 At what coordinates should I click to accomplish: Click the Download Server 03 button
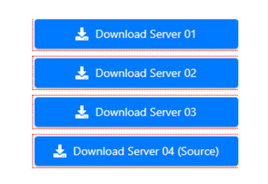(136, 112)
